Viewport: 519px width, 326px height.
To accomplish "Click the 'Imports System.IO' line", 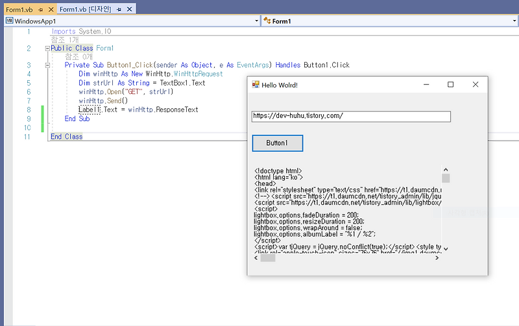I will (x=82, y=31).
